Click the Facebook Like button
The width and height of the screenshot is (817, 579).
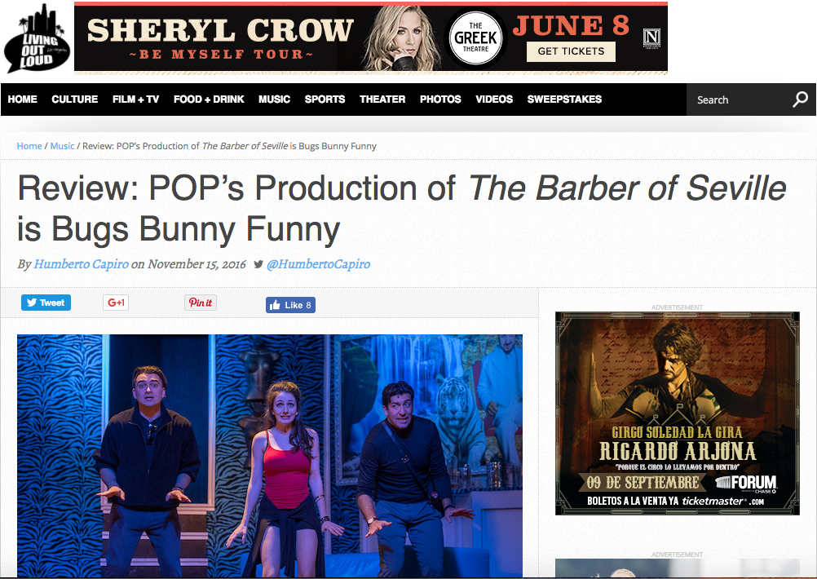click(x=291, y=305)
